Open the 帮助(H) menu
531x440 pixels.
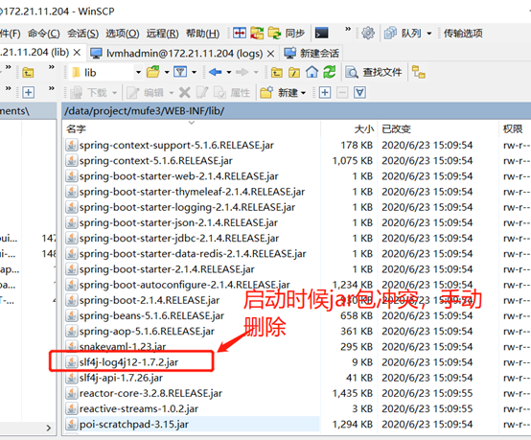click(203, 34)
